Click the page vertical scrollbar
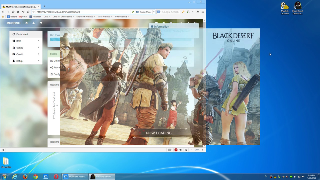 204,84
